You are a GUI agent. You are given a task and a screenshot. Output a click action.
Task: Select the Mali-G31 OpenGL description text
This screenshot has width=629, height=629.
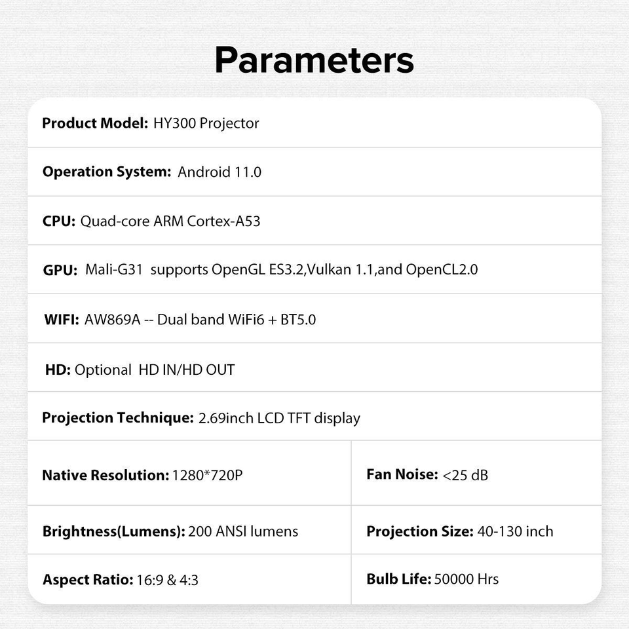(281, 269)
